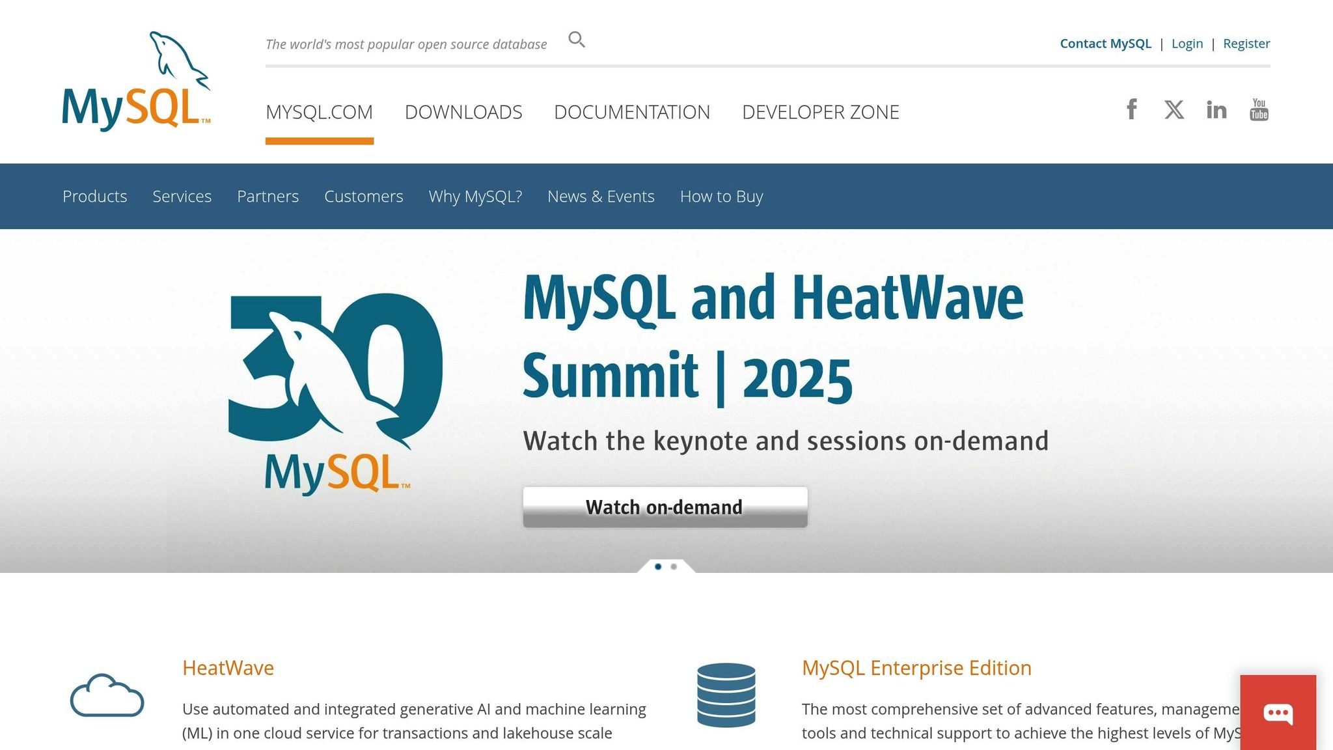Select the first carousel slide dot
Viewport: 1333px width, 750px height.
click(x=658, y=567)
